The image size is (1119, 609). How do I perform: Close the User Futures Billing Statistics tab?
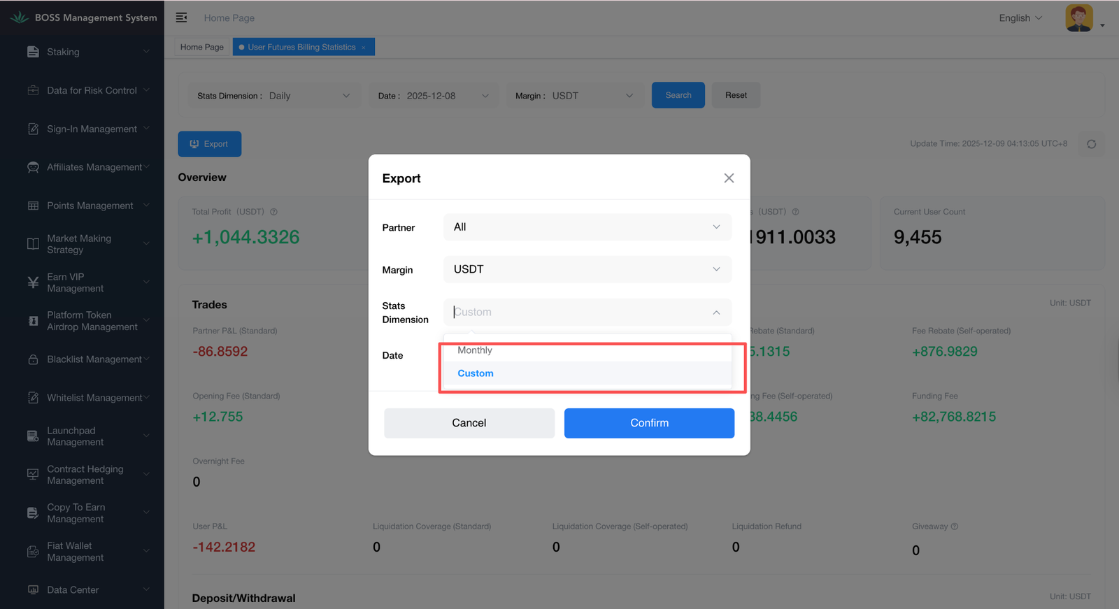pos(364,48)
